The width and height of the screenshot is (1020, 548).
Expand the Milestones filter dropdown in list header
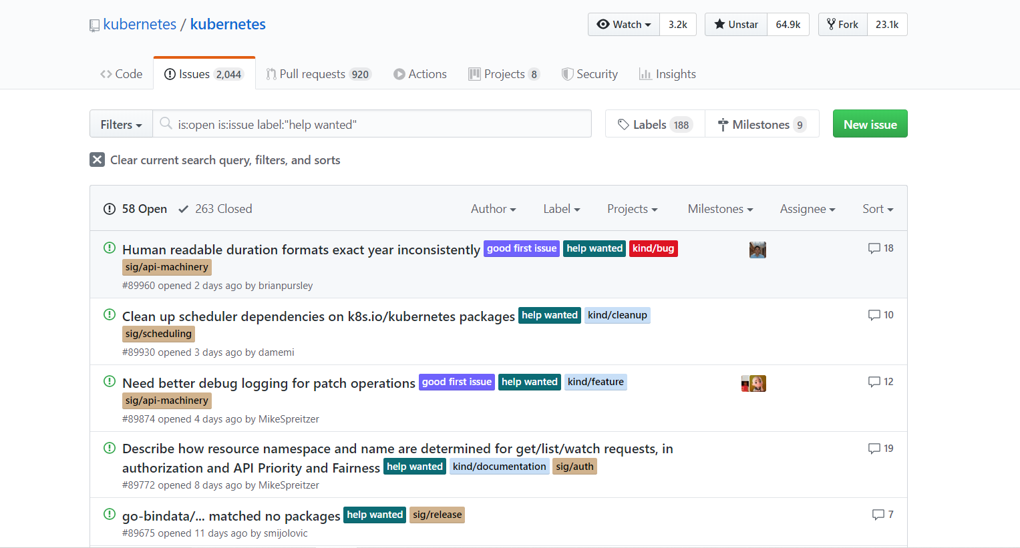point(721,209)
